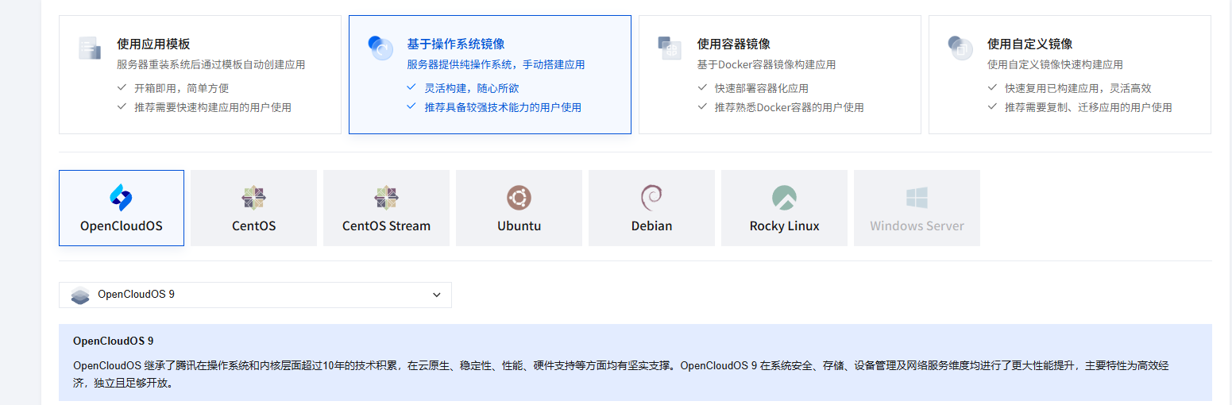Click the Debian swirl logo icon
Screen dimensions: 1232x405
point(651,198)
